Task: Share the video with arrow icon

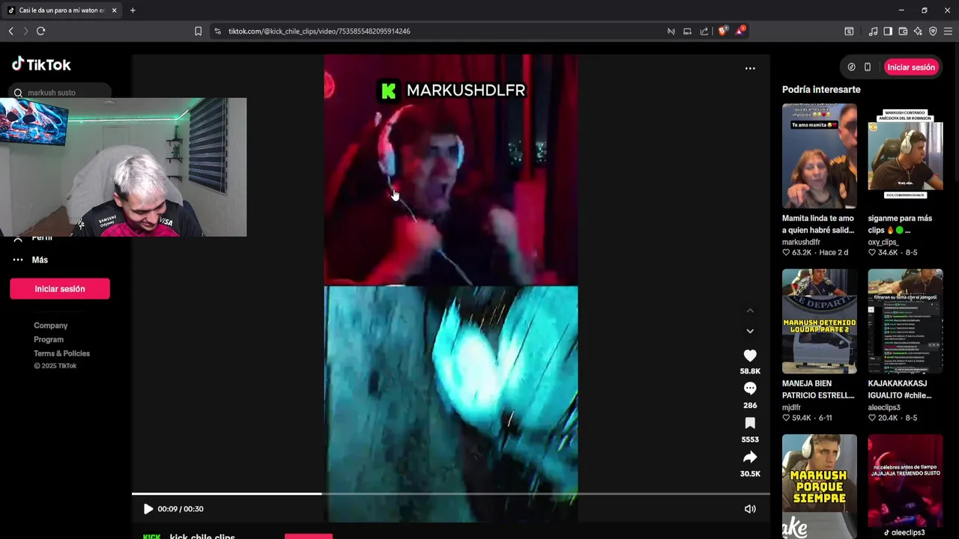Action: [x=750, y=457]
